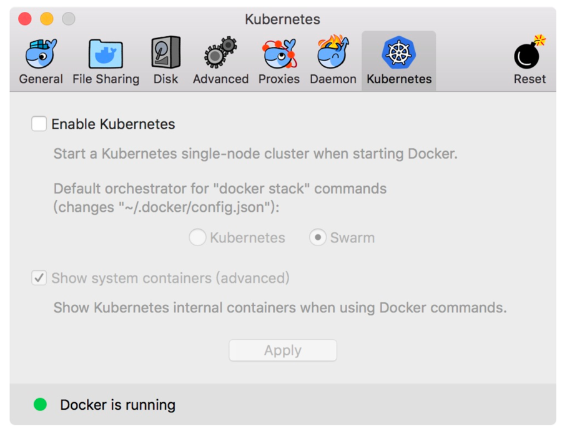Screen dimensions: 562x431
Task: Open the Daemon flaming whale icon
Action: coord(333,52)
